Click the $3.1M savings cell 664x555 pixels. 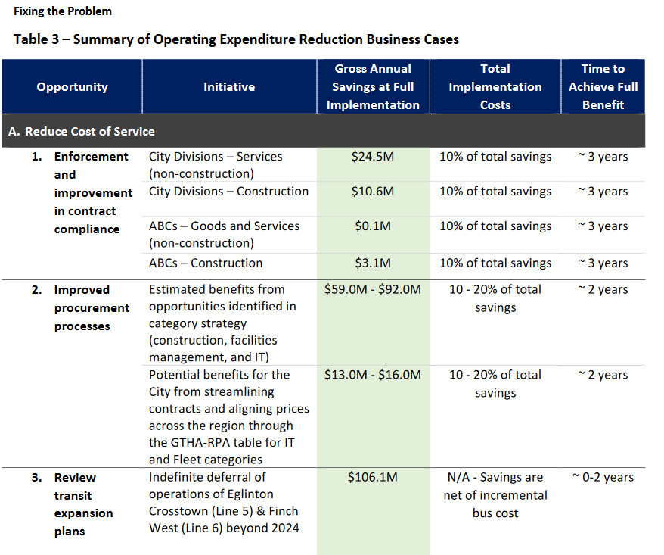(373, 263)
